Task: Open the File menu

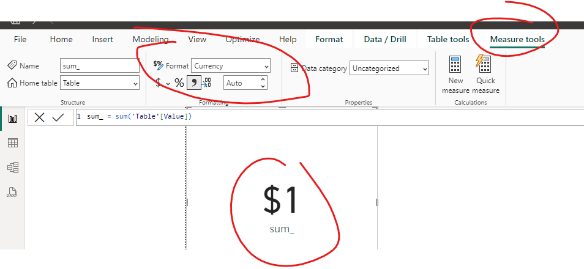Action: (x=20, y=40)
